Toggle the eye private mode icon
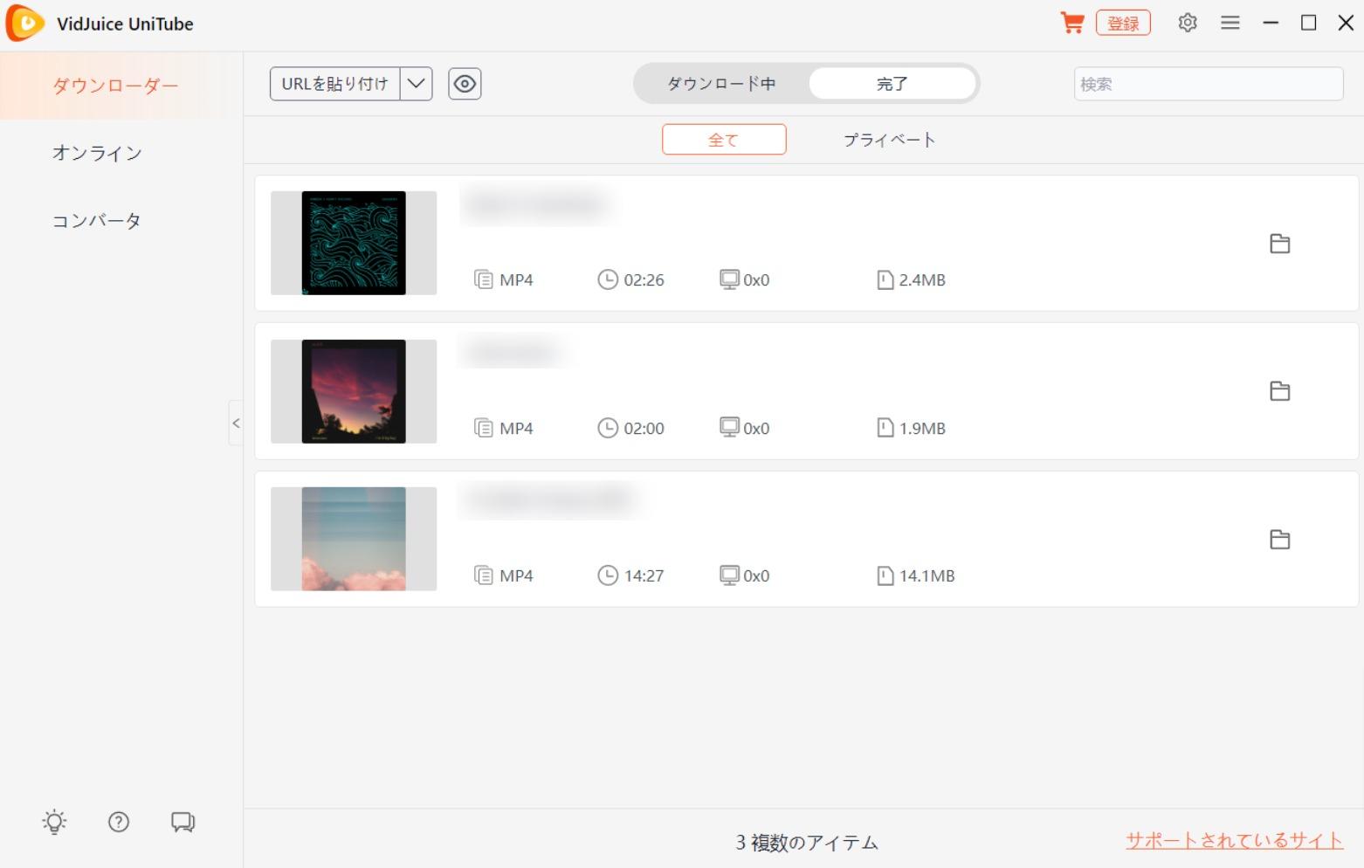The height and width of the screenshot is (868, 1364). pyautogui.click(x=465, y=84)
